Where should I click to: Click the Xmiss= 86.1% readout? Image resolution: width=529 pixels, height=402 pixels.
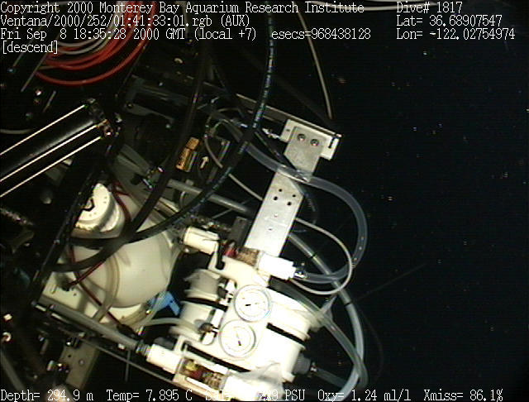tap(463, 395)
